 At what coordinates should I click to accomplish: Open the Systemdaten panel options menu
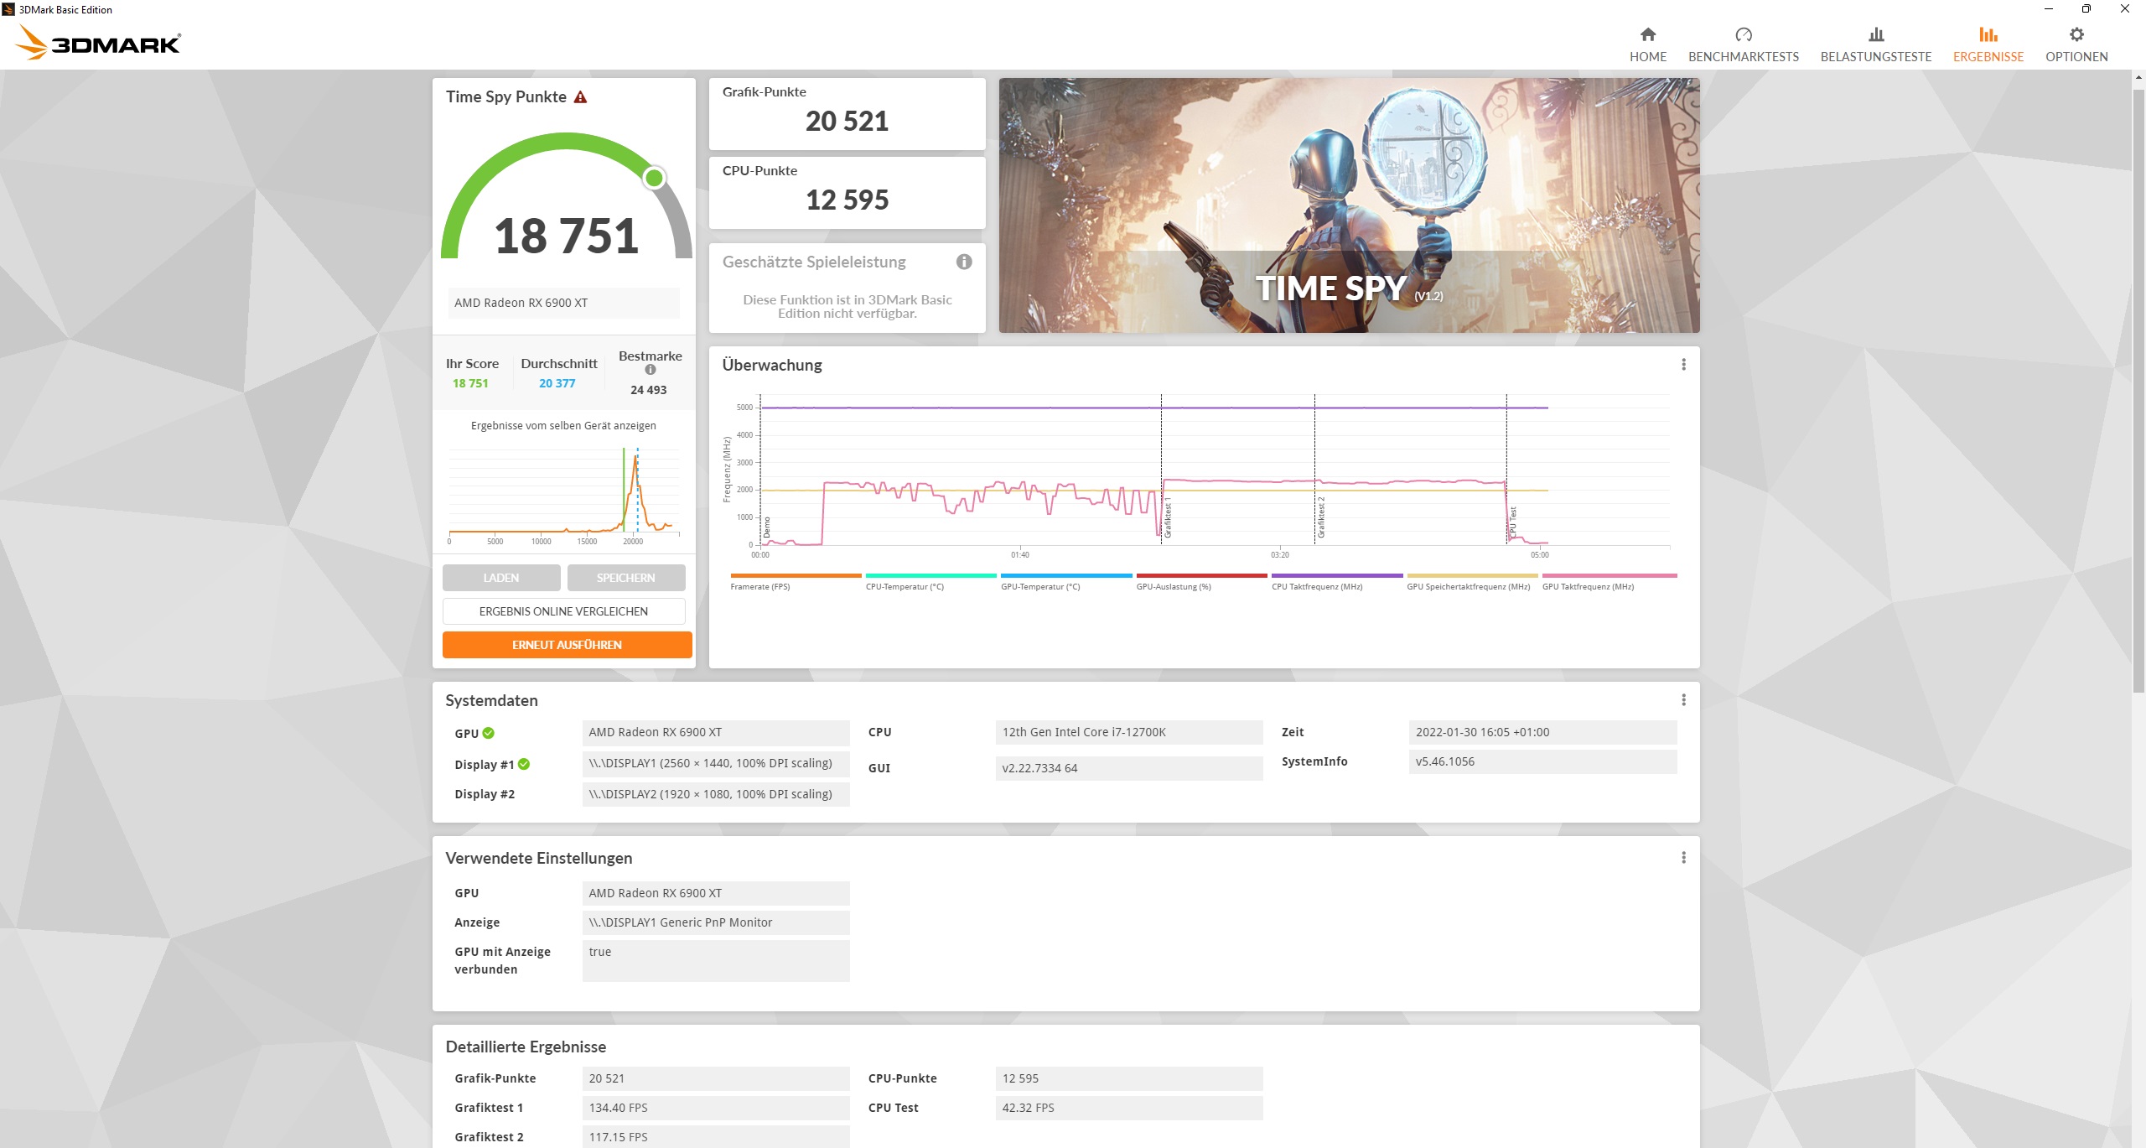pos(1683,698)
